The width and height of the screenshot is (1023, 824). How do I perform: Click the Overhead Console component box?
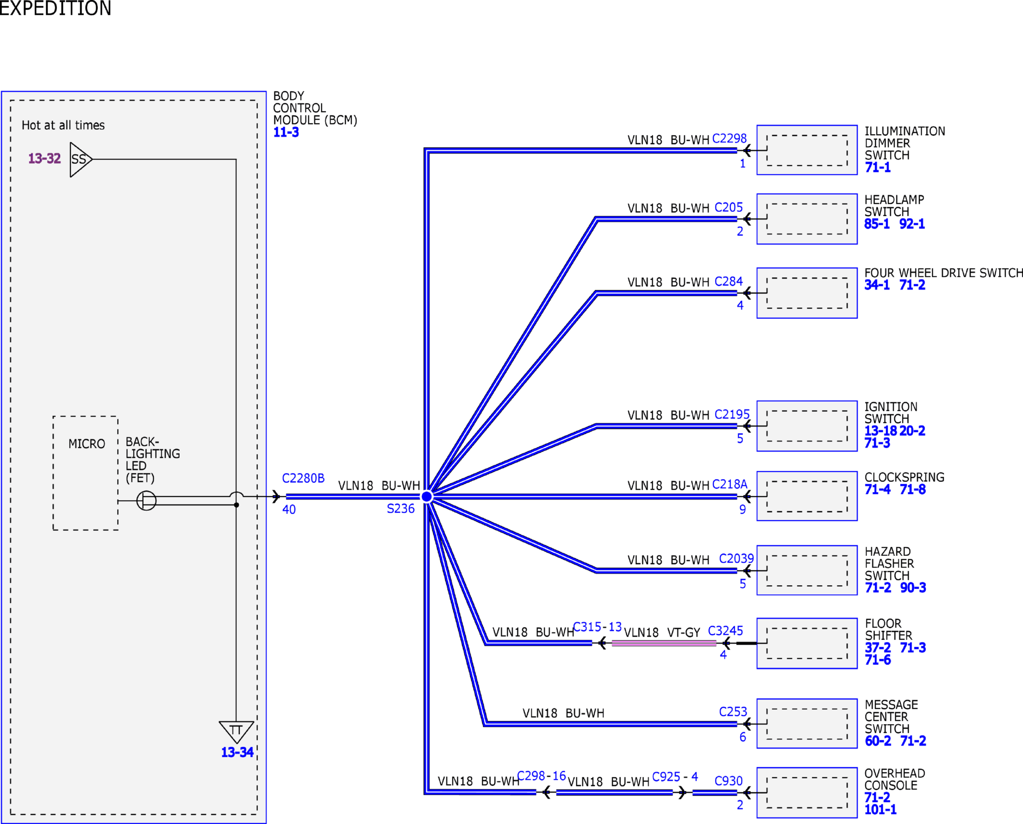[807, 793]
